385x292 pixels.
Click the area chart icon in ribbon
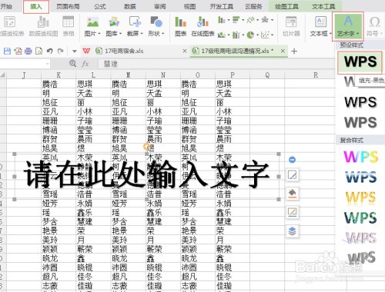pos(221,35)
